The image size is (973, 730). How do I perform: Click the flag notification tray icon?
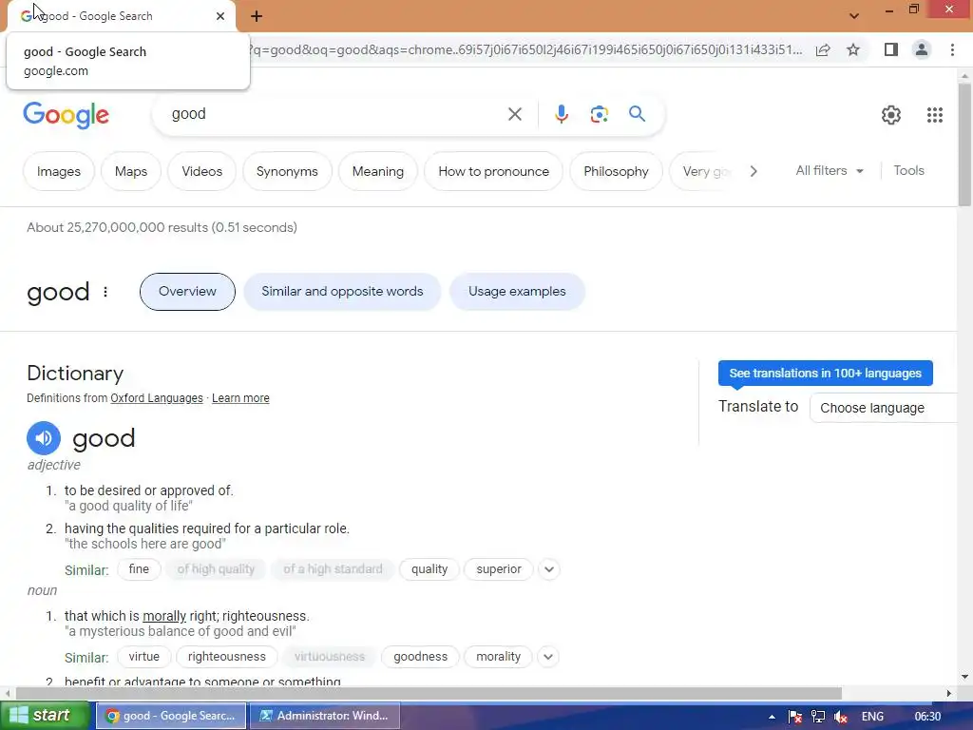(x=795, y=717)
